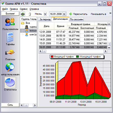Open the user monitor globe icon

pos(10,67)
